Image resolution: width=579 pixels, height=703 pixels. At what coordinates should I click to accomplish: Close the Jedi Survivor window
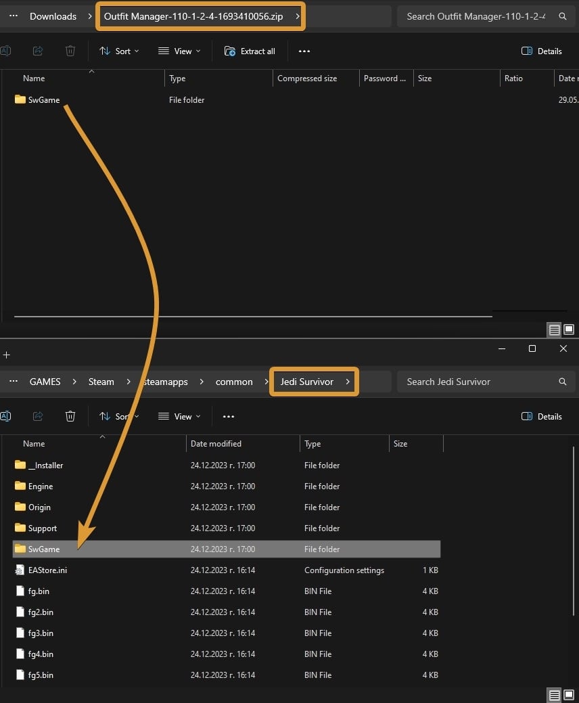click(x=563, y=349)
